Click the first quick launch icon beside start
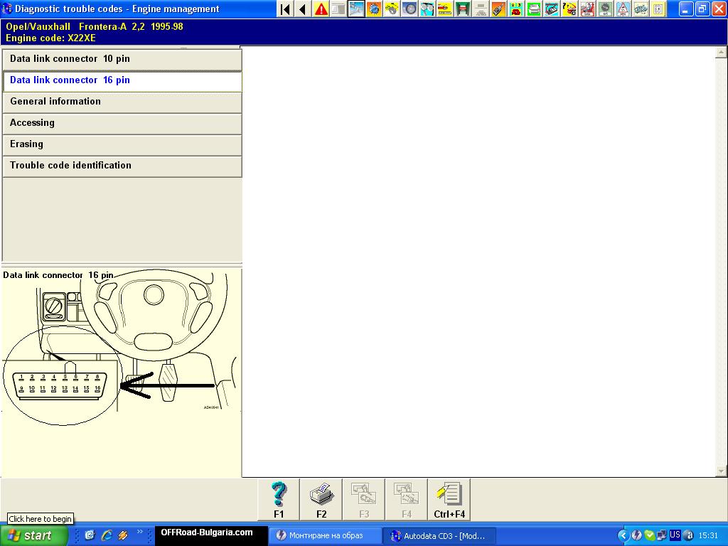The height and width of the screenshot is (546, 728). tap(90, 535)
